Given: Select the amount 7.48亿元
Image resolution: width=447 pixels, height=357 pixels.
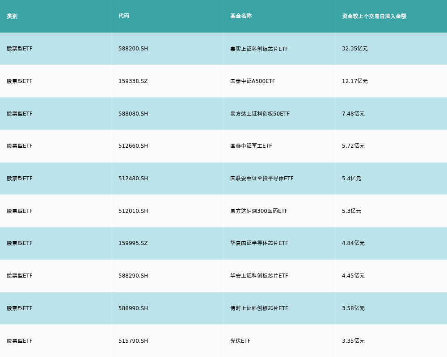Looking at the screenshot, I should (353, 114).
